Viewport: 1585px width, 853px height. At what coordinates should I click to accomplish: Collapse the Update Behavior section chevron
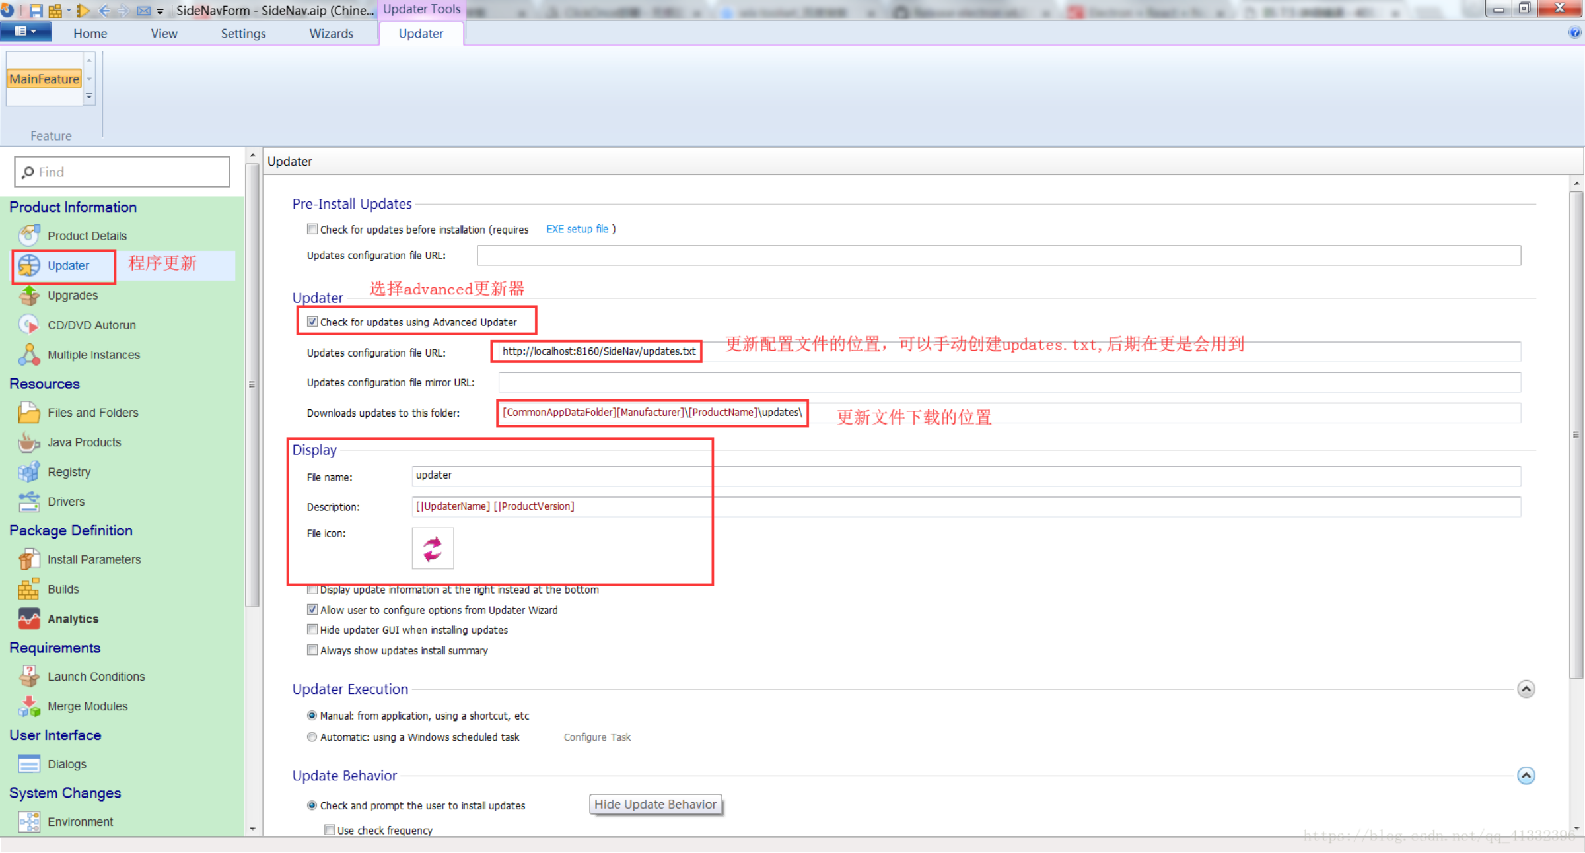(x=1526, y=776)
